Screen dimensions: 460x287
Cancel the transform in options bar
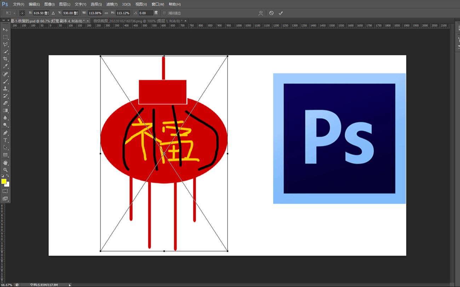(x=271, y=13)
